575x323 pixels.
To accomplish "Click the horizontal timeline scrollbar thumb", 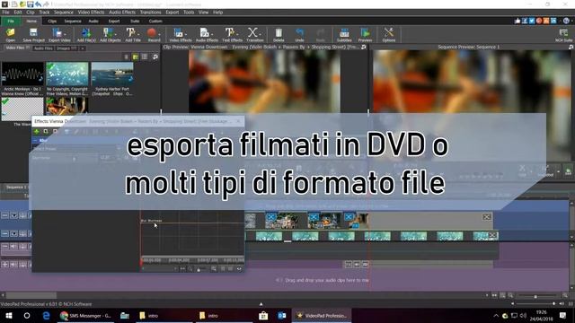I will coord(31,295).
